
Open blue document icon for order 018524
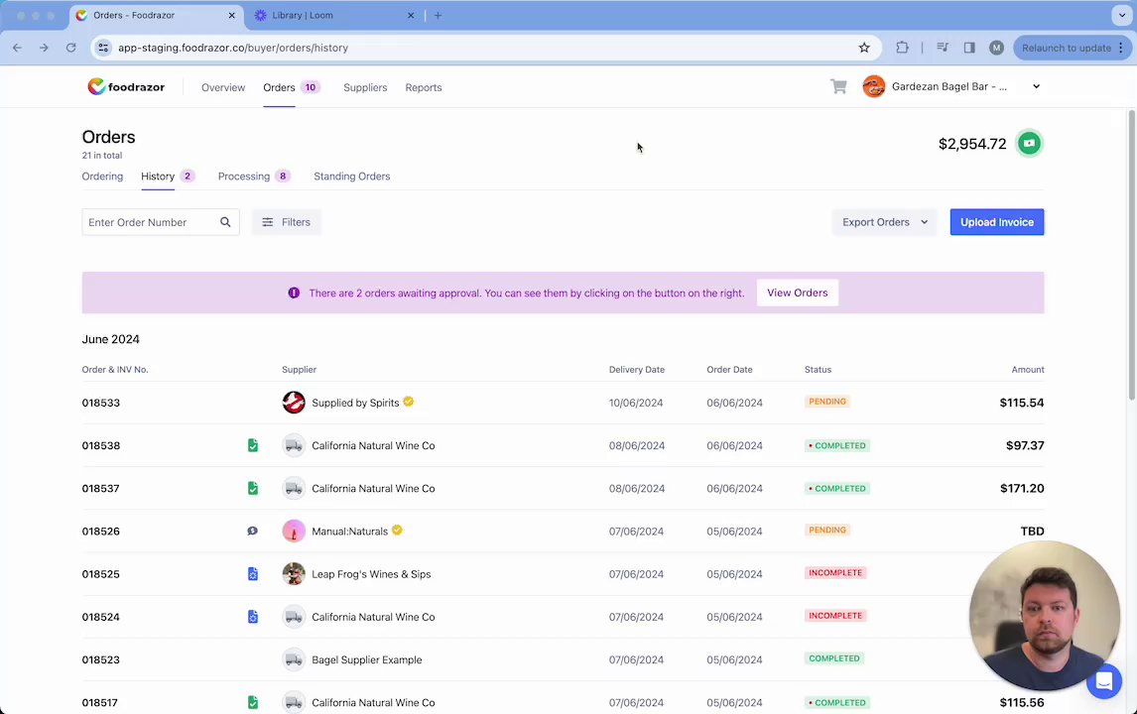pyautogui.click(x=252, y=617)
